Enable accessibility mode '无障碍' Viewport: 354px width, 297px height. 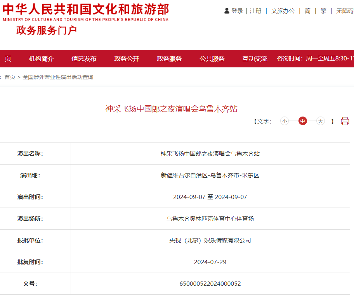coord(345,11)
